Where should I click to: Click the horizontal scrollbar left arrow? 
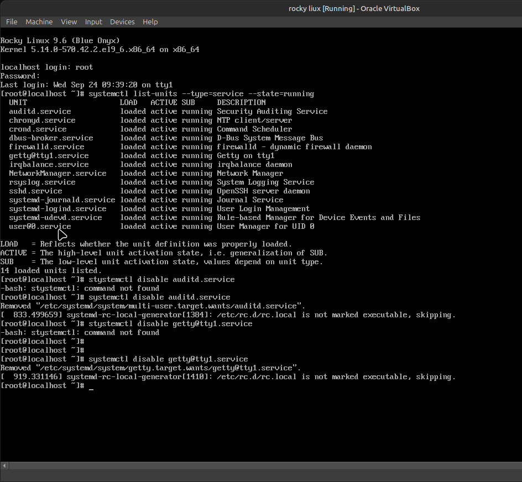(4, 465)
